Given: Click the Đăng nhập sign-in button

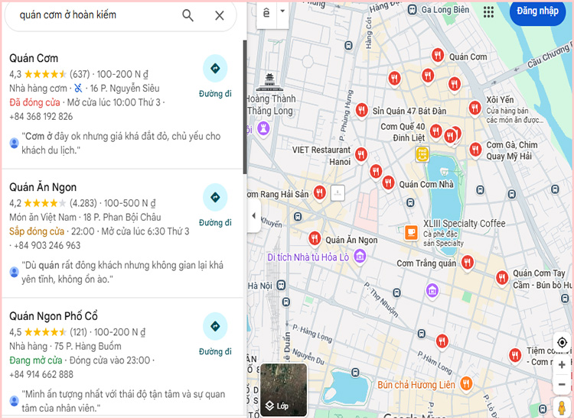Looking at the screenshot, I should [x=537, y=11].
